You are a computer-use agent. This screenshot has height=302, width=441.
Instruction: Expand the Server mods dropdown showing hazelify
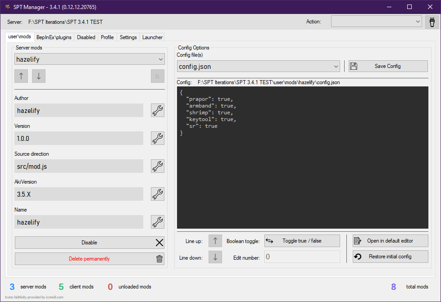click(x=90, y=59)
